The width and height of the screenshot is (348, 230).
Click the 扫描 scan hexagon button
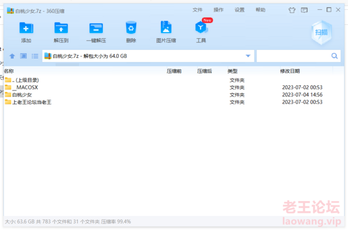[x=321, y=32]
